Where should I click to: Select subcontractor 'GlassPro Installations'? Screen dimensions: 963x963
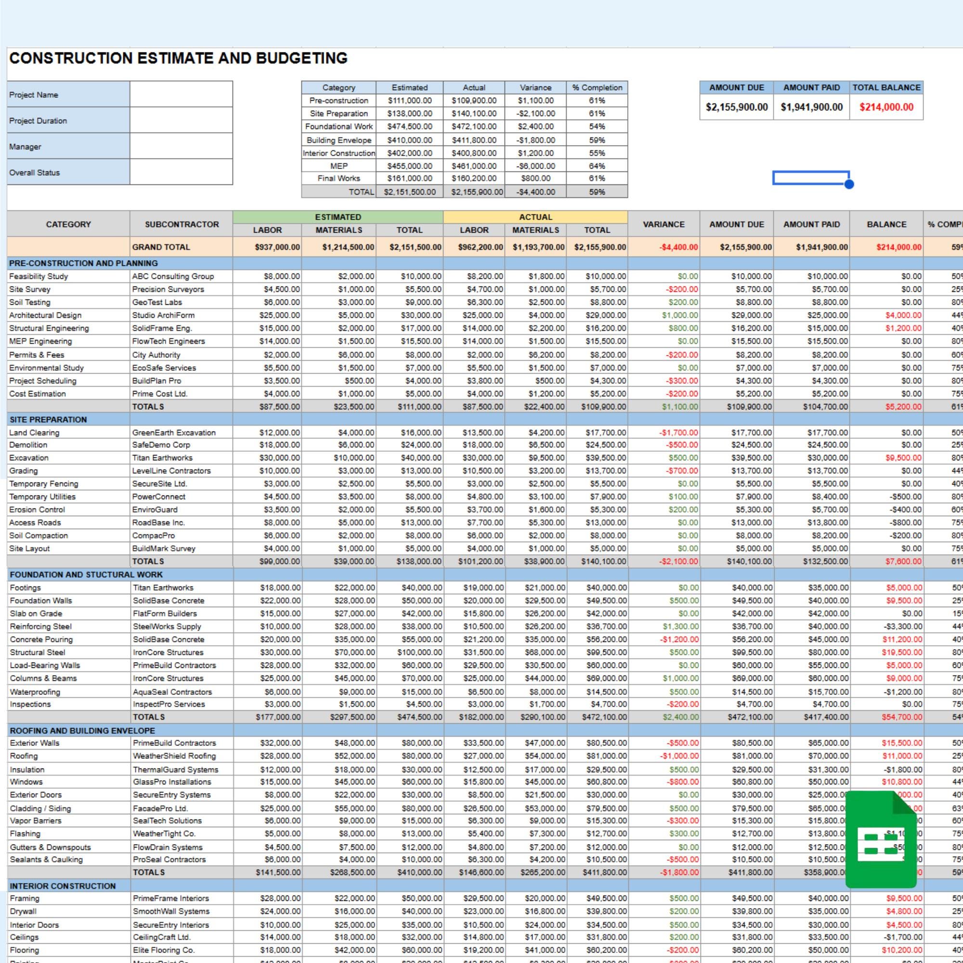[182, 782]
